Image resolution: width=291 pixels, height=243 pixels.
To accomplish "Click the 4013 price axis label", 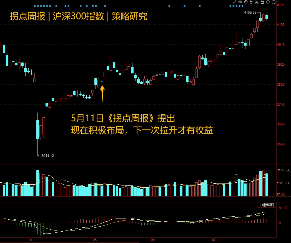I will pyautogui.click(x=281, y=44).
